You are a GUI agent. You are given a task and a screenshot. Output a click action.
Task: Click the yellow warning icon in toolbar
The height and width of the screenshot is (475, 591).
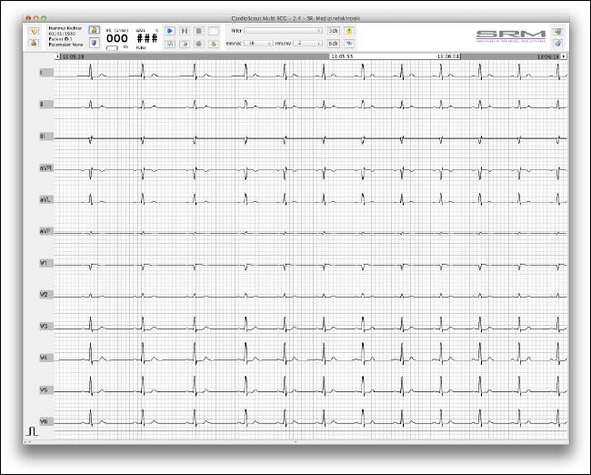coord(349,30)
